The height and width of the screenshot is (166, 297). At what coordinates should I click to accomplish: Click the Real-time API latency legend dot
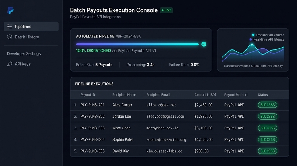pyautogui.click(x=251, y=39)
